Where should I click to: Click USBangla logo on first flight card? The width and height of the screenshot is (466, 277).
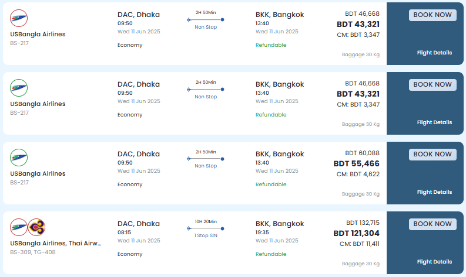(x=19, y=18)
